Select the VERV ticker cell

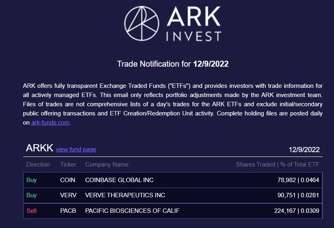68,195
